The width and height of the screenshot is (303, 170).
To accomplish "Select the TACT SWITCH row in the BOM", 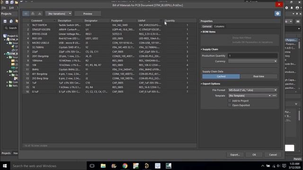I will [109, 25].
